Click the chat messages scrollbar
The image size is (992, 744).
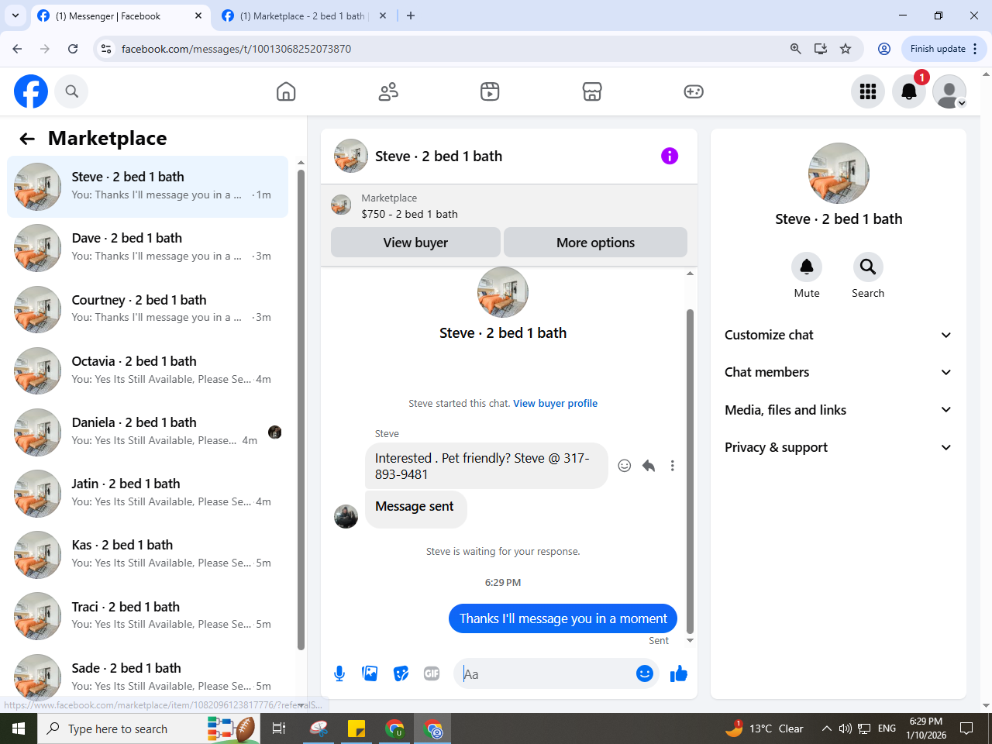point(690,471)
